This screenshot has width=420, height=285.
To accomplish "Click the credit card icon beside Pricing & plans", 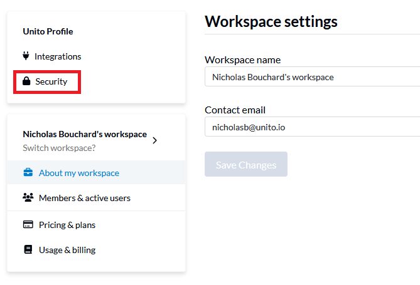I will pos(28,224).
